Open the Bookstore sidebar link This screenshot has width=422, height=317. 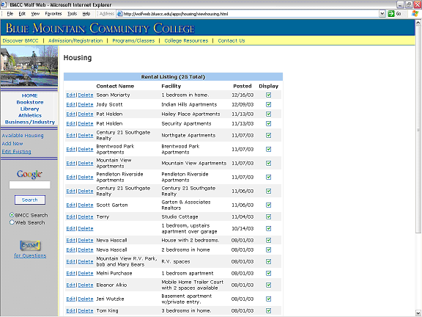[30, 102]
